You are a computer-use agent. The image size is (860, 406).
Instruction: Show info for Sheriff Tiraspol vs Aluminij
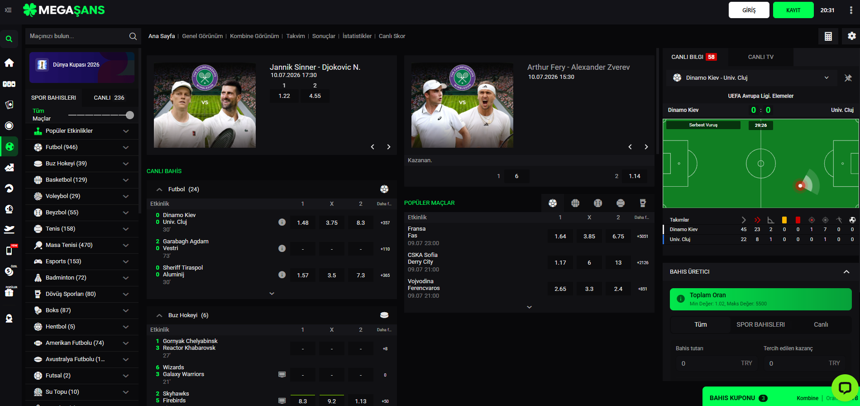pyautogui.click(x=282, y=275)
